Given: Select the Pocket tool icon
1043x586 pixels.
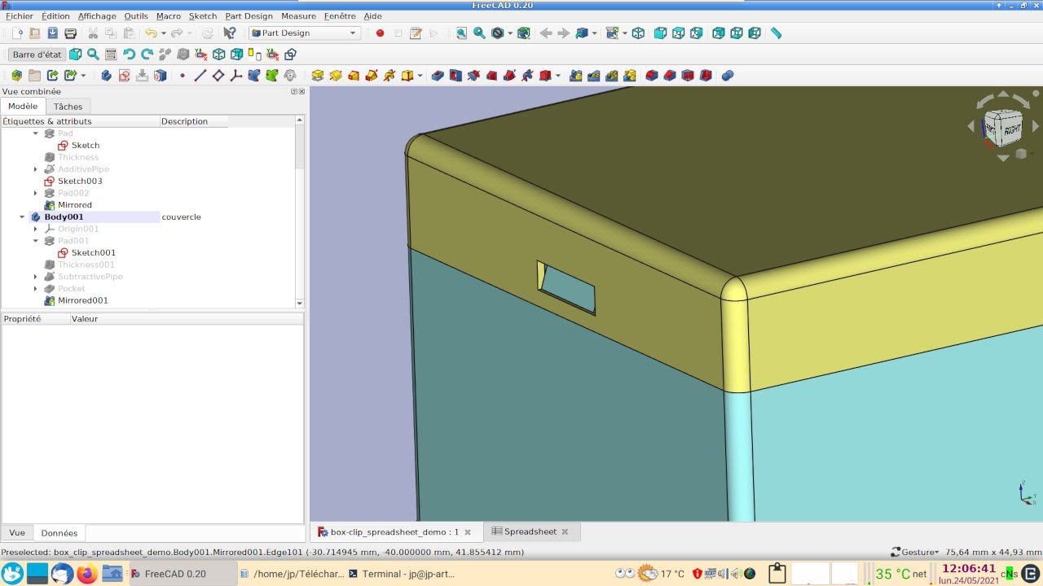Looking at the screenshot, I should pos(438,76).
